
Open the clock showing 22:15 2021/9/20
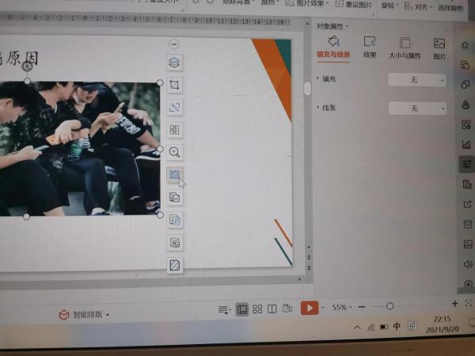click(x=443, y=324)
